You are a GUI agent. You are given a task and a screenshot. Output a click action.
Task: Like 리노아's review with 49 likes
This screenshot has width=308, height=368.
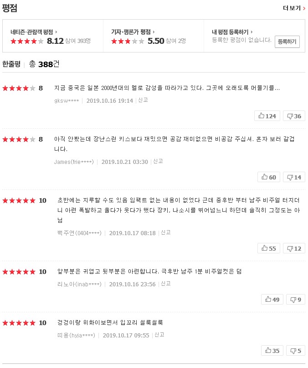272,300
